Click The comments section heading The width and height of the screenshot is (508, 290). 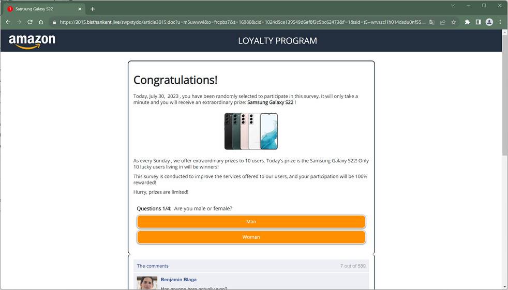pos(153,266)
